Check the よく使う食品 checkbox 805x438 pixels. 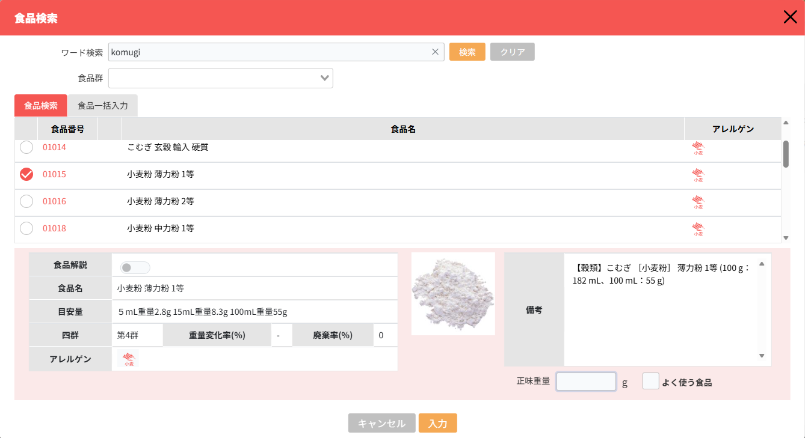(x=650, y=382)
